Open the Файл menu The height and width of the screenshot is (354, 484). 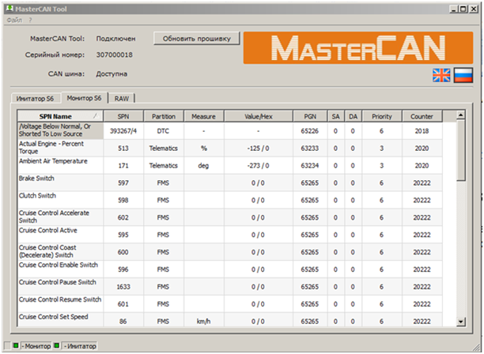[13, 19]
